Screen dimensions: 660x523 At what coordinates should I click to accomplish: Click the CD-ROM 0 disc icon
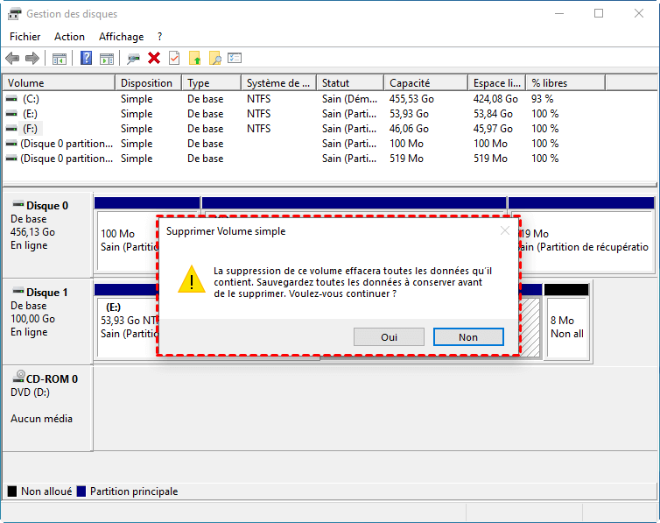[19, 376]
